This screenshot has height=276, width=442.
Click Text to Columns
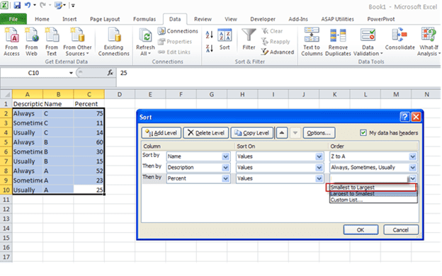(x=312, y=42)
